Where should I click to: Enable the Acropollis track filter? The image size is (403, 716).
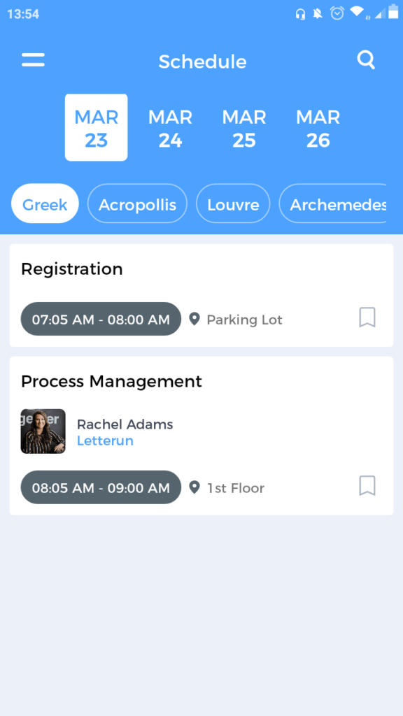point(137,203)
